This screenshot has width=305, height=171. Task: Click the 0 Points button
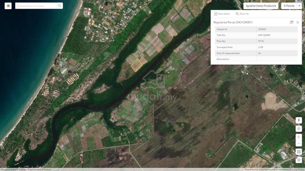[x=289, y=6]
